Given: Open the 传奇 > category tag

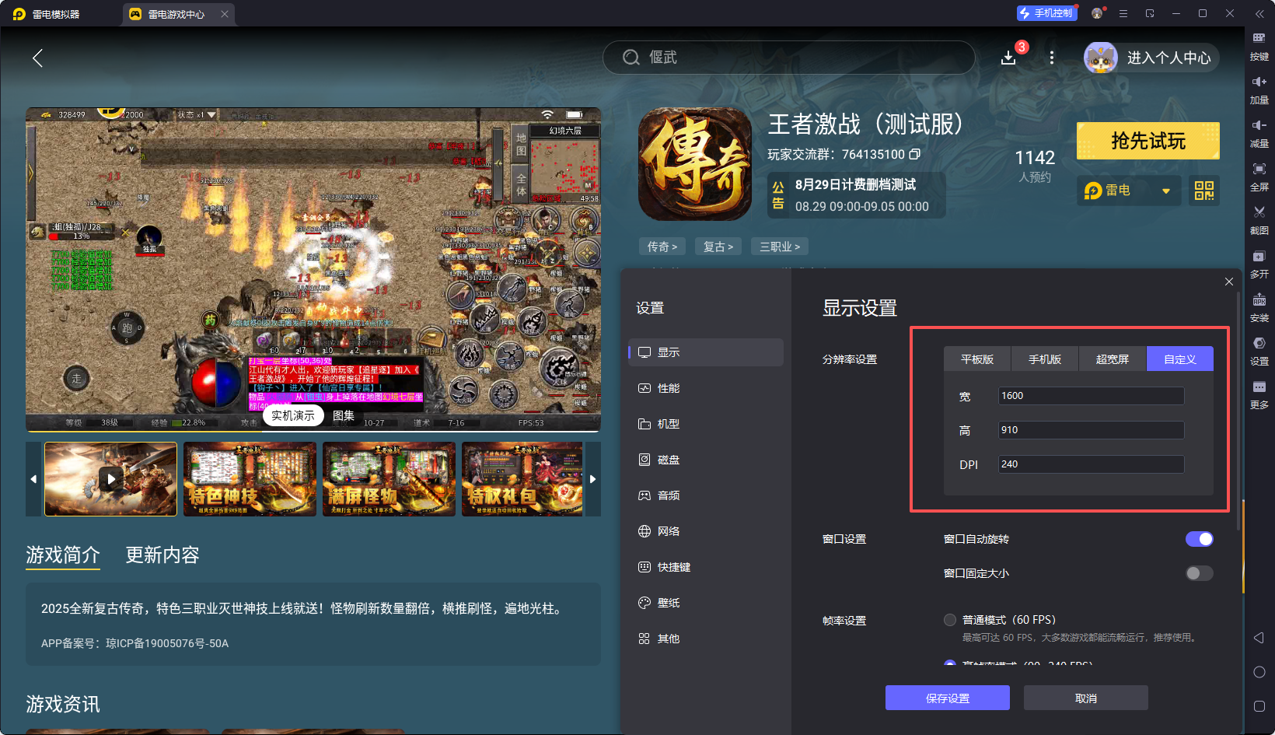Looking at the screenshot, I should tap(662, 247).
